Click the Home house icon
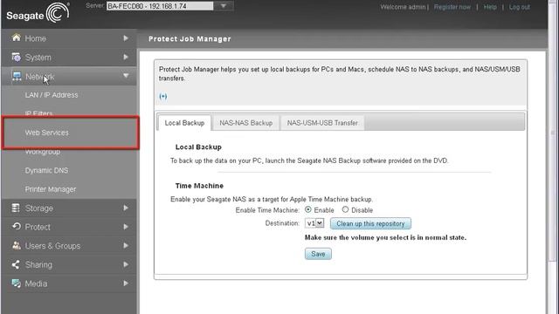Screen dimensions: 559x314 pyautogui.click(x=16, y=38)
